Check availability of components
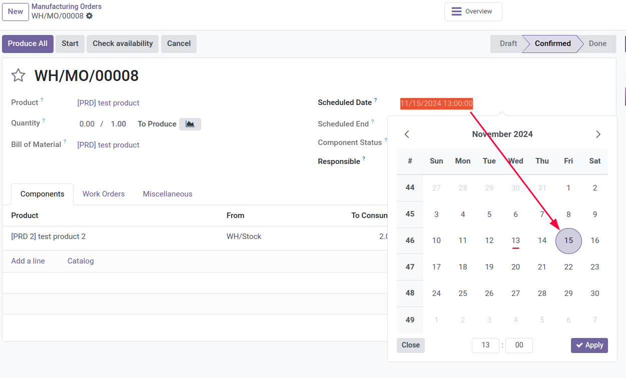The image size is (626, 378). (x=123, y=43)
